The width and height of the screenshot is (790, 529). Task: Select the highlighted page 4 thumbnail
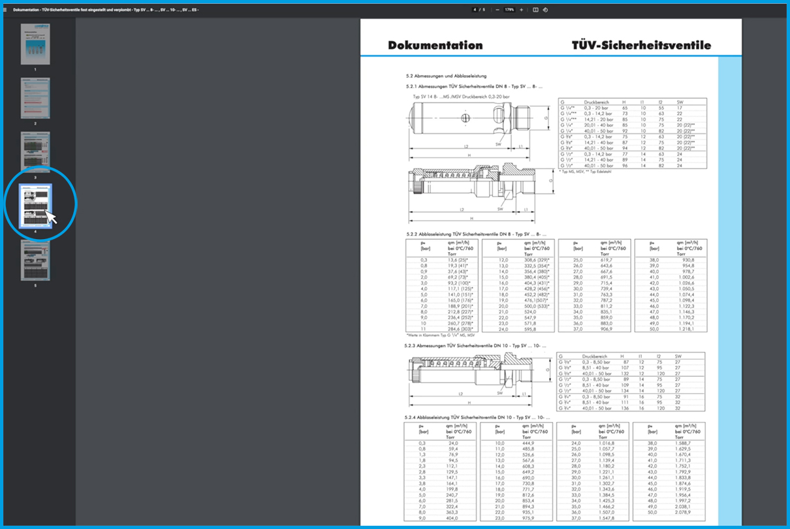(x=35, y=205)
